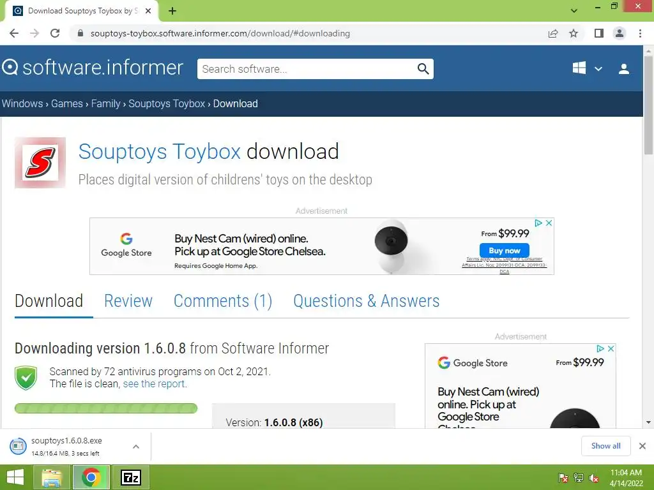Expand the platform chooser chevron
The height and width of the screenshot is (490, 654).
tap(598, 69)
